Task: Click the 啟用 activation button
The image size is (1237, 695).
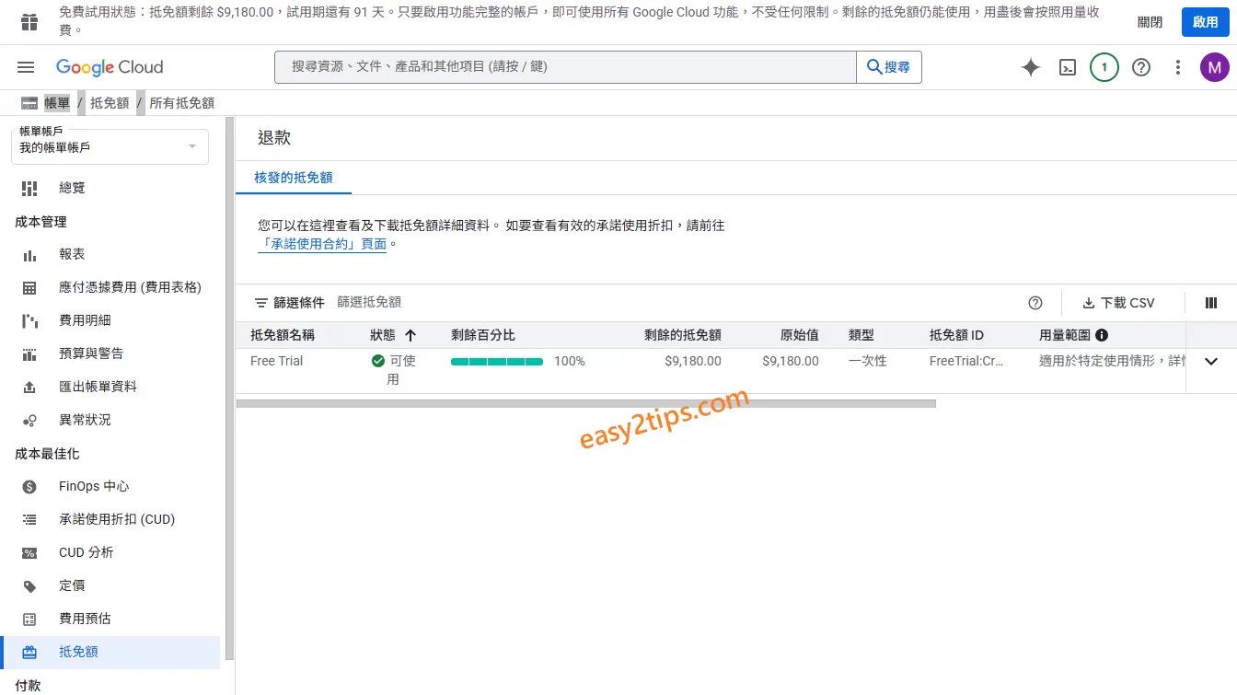Action: tap(1206, 21)
